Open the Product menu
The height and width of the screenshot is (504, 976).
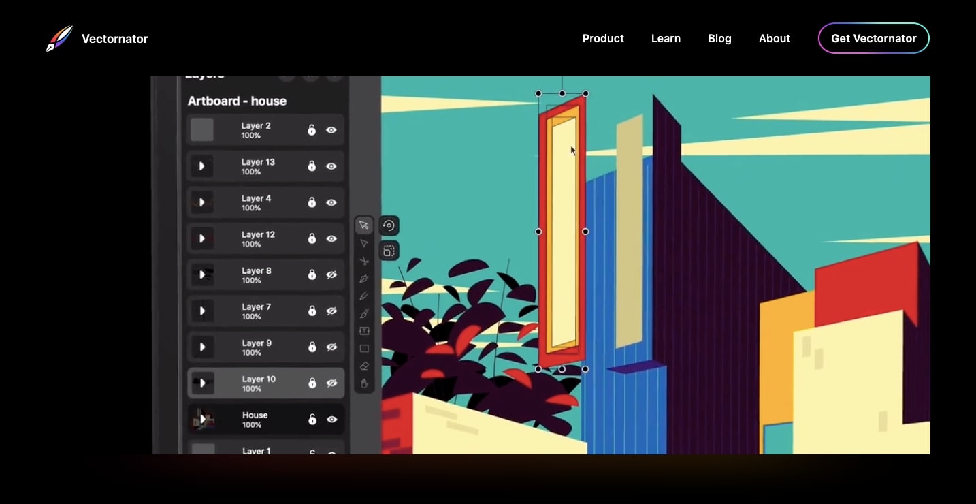tap(603, 39)
